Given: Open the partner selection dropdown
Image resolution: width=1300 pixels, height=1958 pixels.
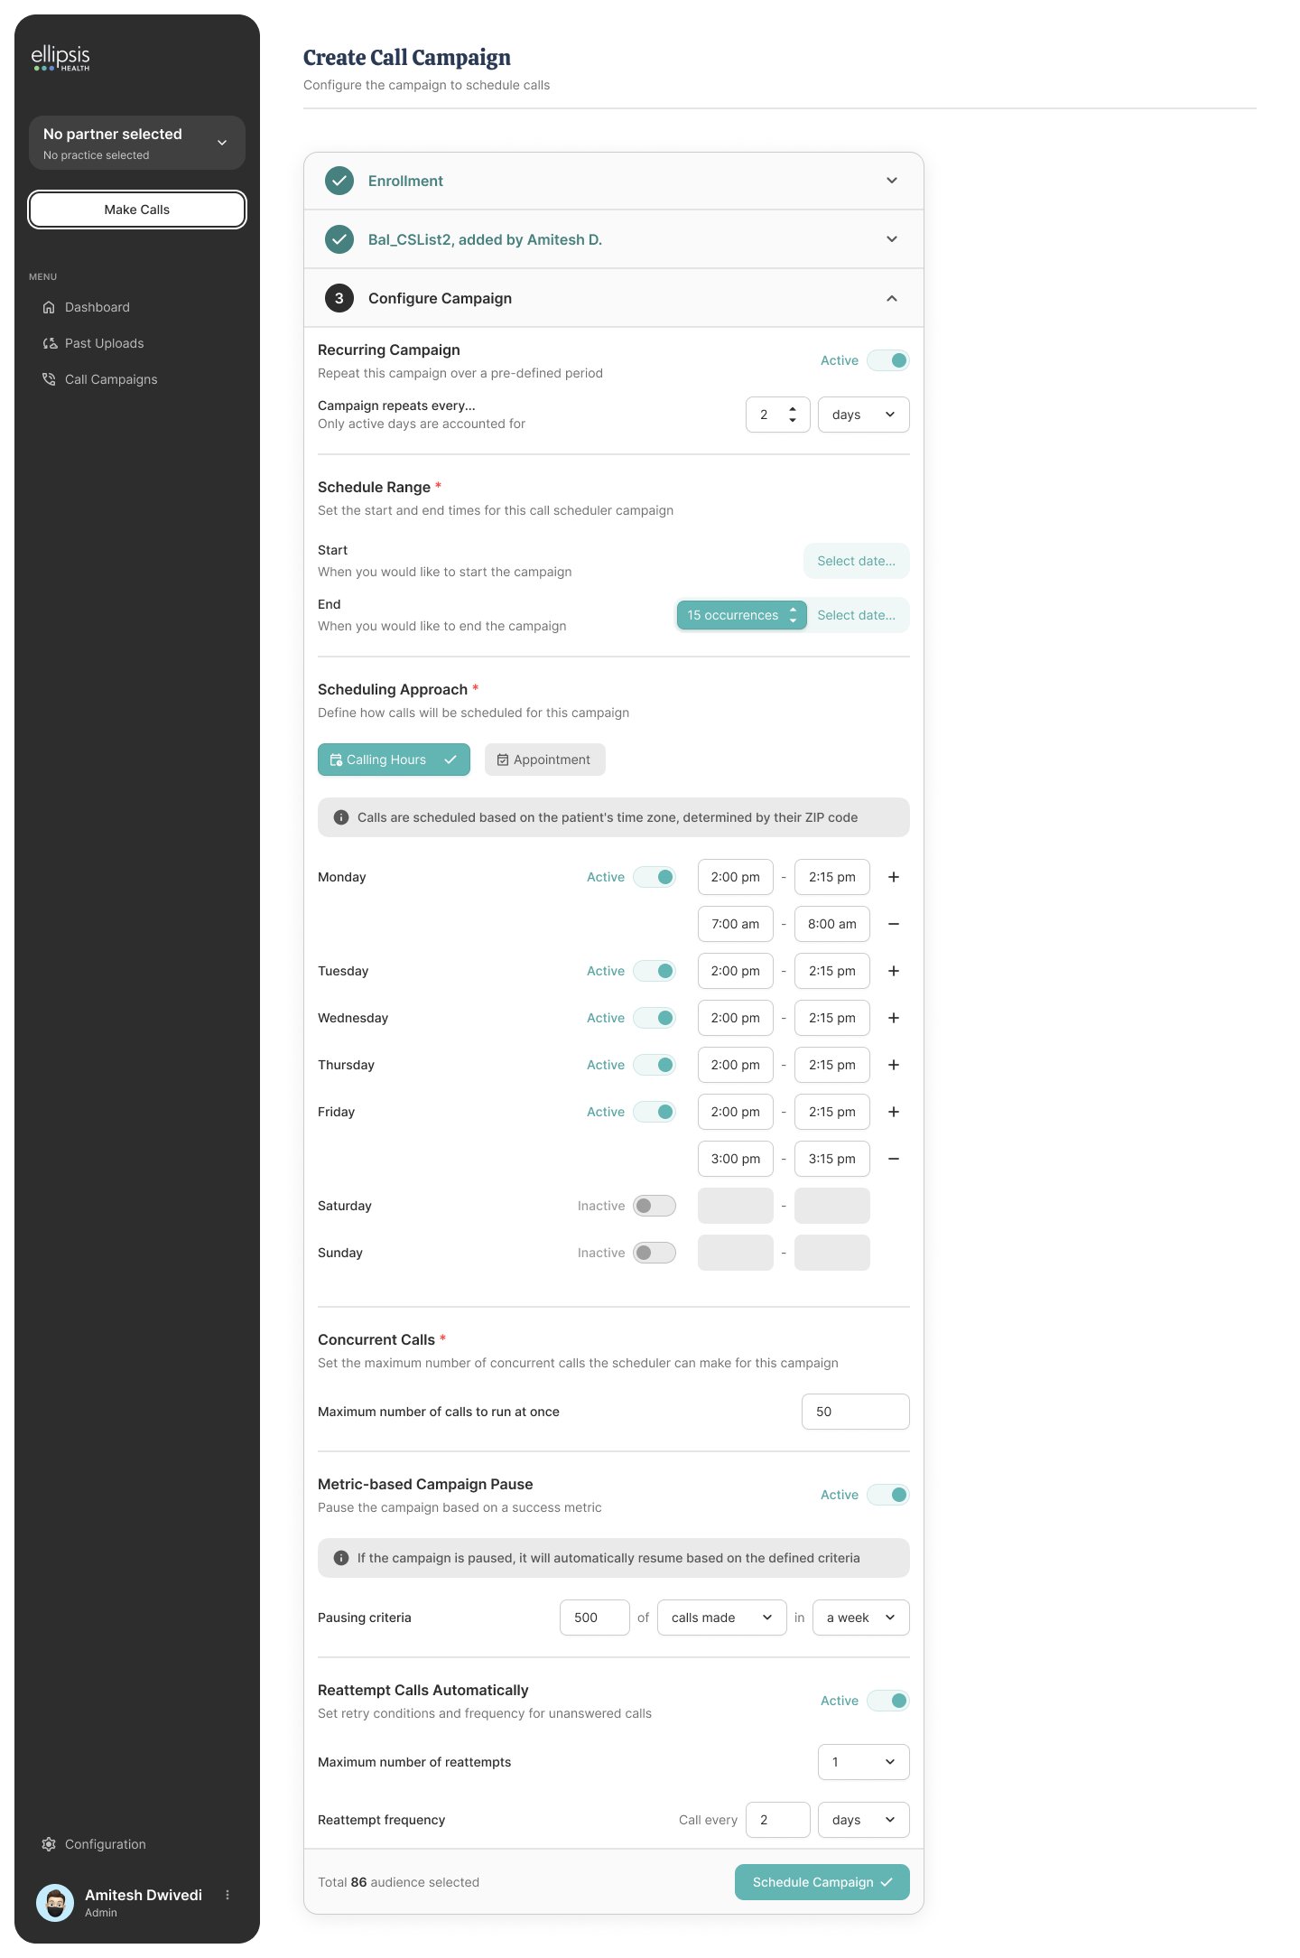Looking at the screenshot, I should [137, 143].
